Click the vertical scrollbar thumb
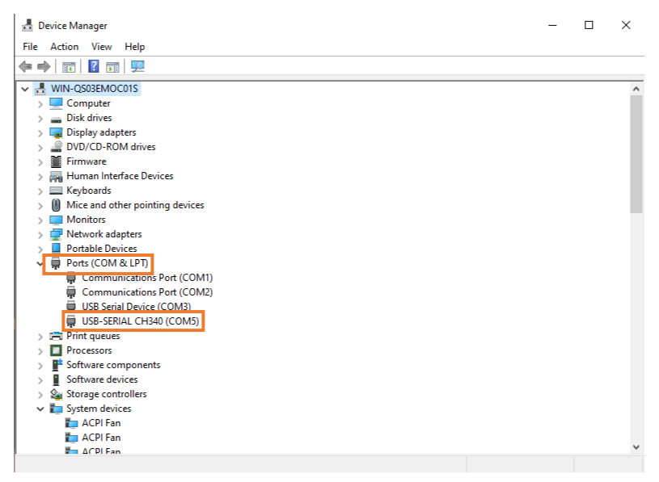Screen dimensions: 659x482 pos(636,154)
